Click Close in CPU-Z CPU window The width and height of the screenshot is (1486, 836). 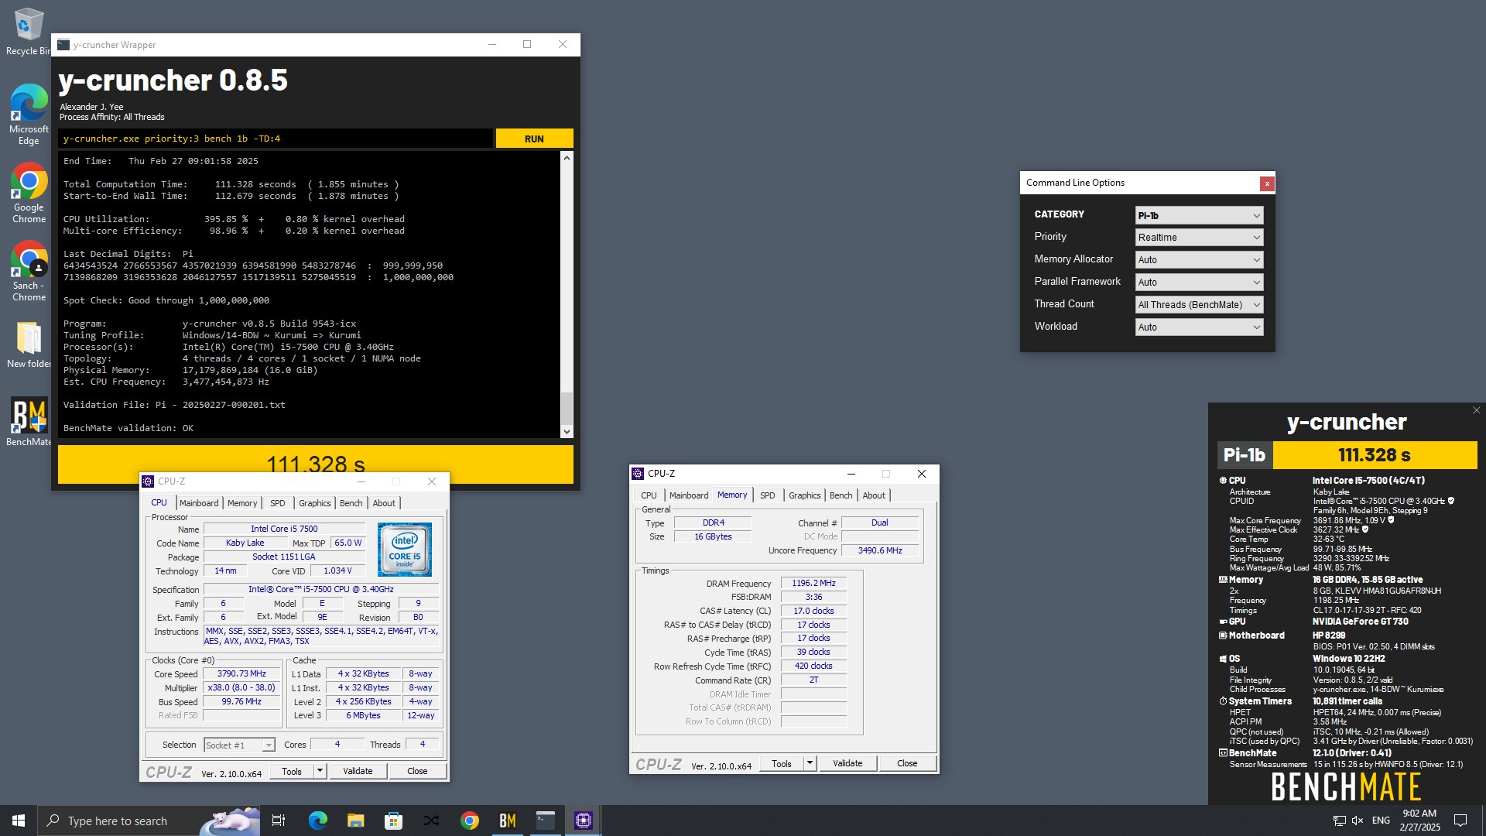coord(417,771)
